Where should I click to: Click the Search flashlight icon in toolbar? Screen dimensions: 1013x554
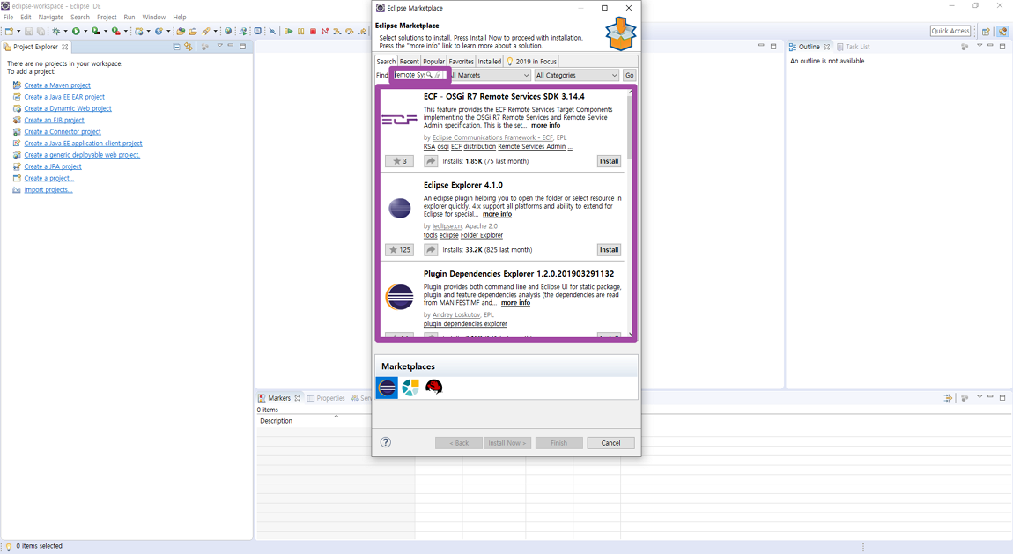point(205,31)
